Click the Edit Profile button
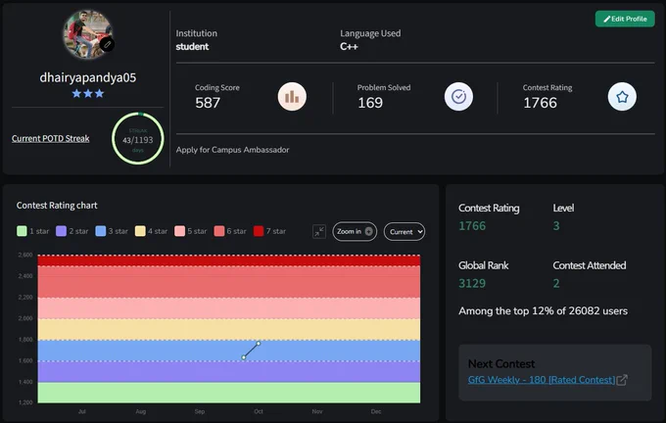This screenshot has width=666, height=423. tap(625, 19)
